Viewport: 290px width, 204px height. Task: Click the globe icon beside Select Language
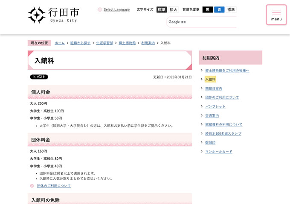point(100,10)
